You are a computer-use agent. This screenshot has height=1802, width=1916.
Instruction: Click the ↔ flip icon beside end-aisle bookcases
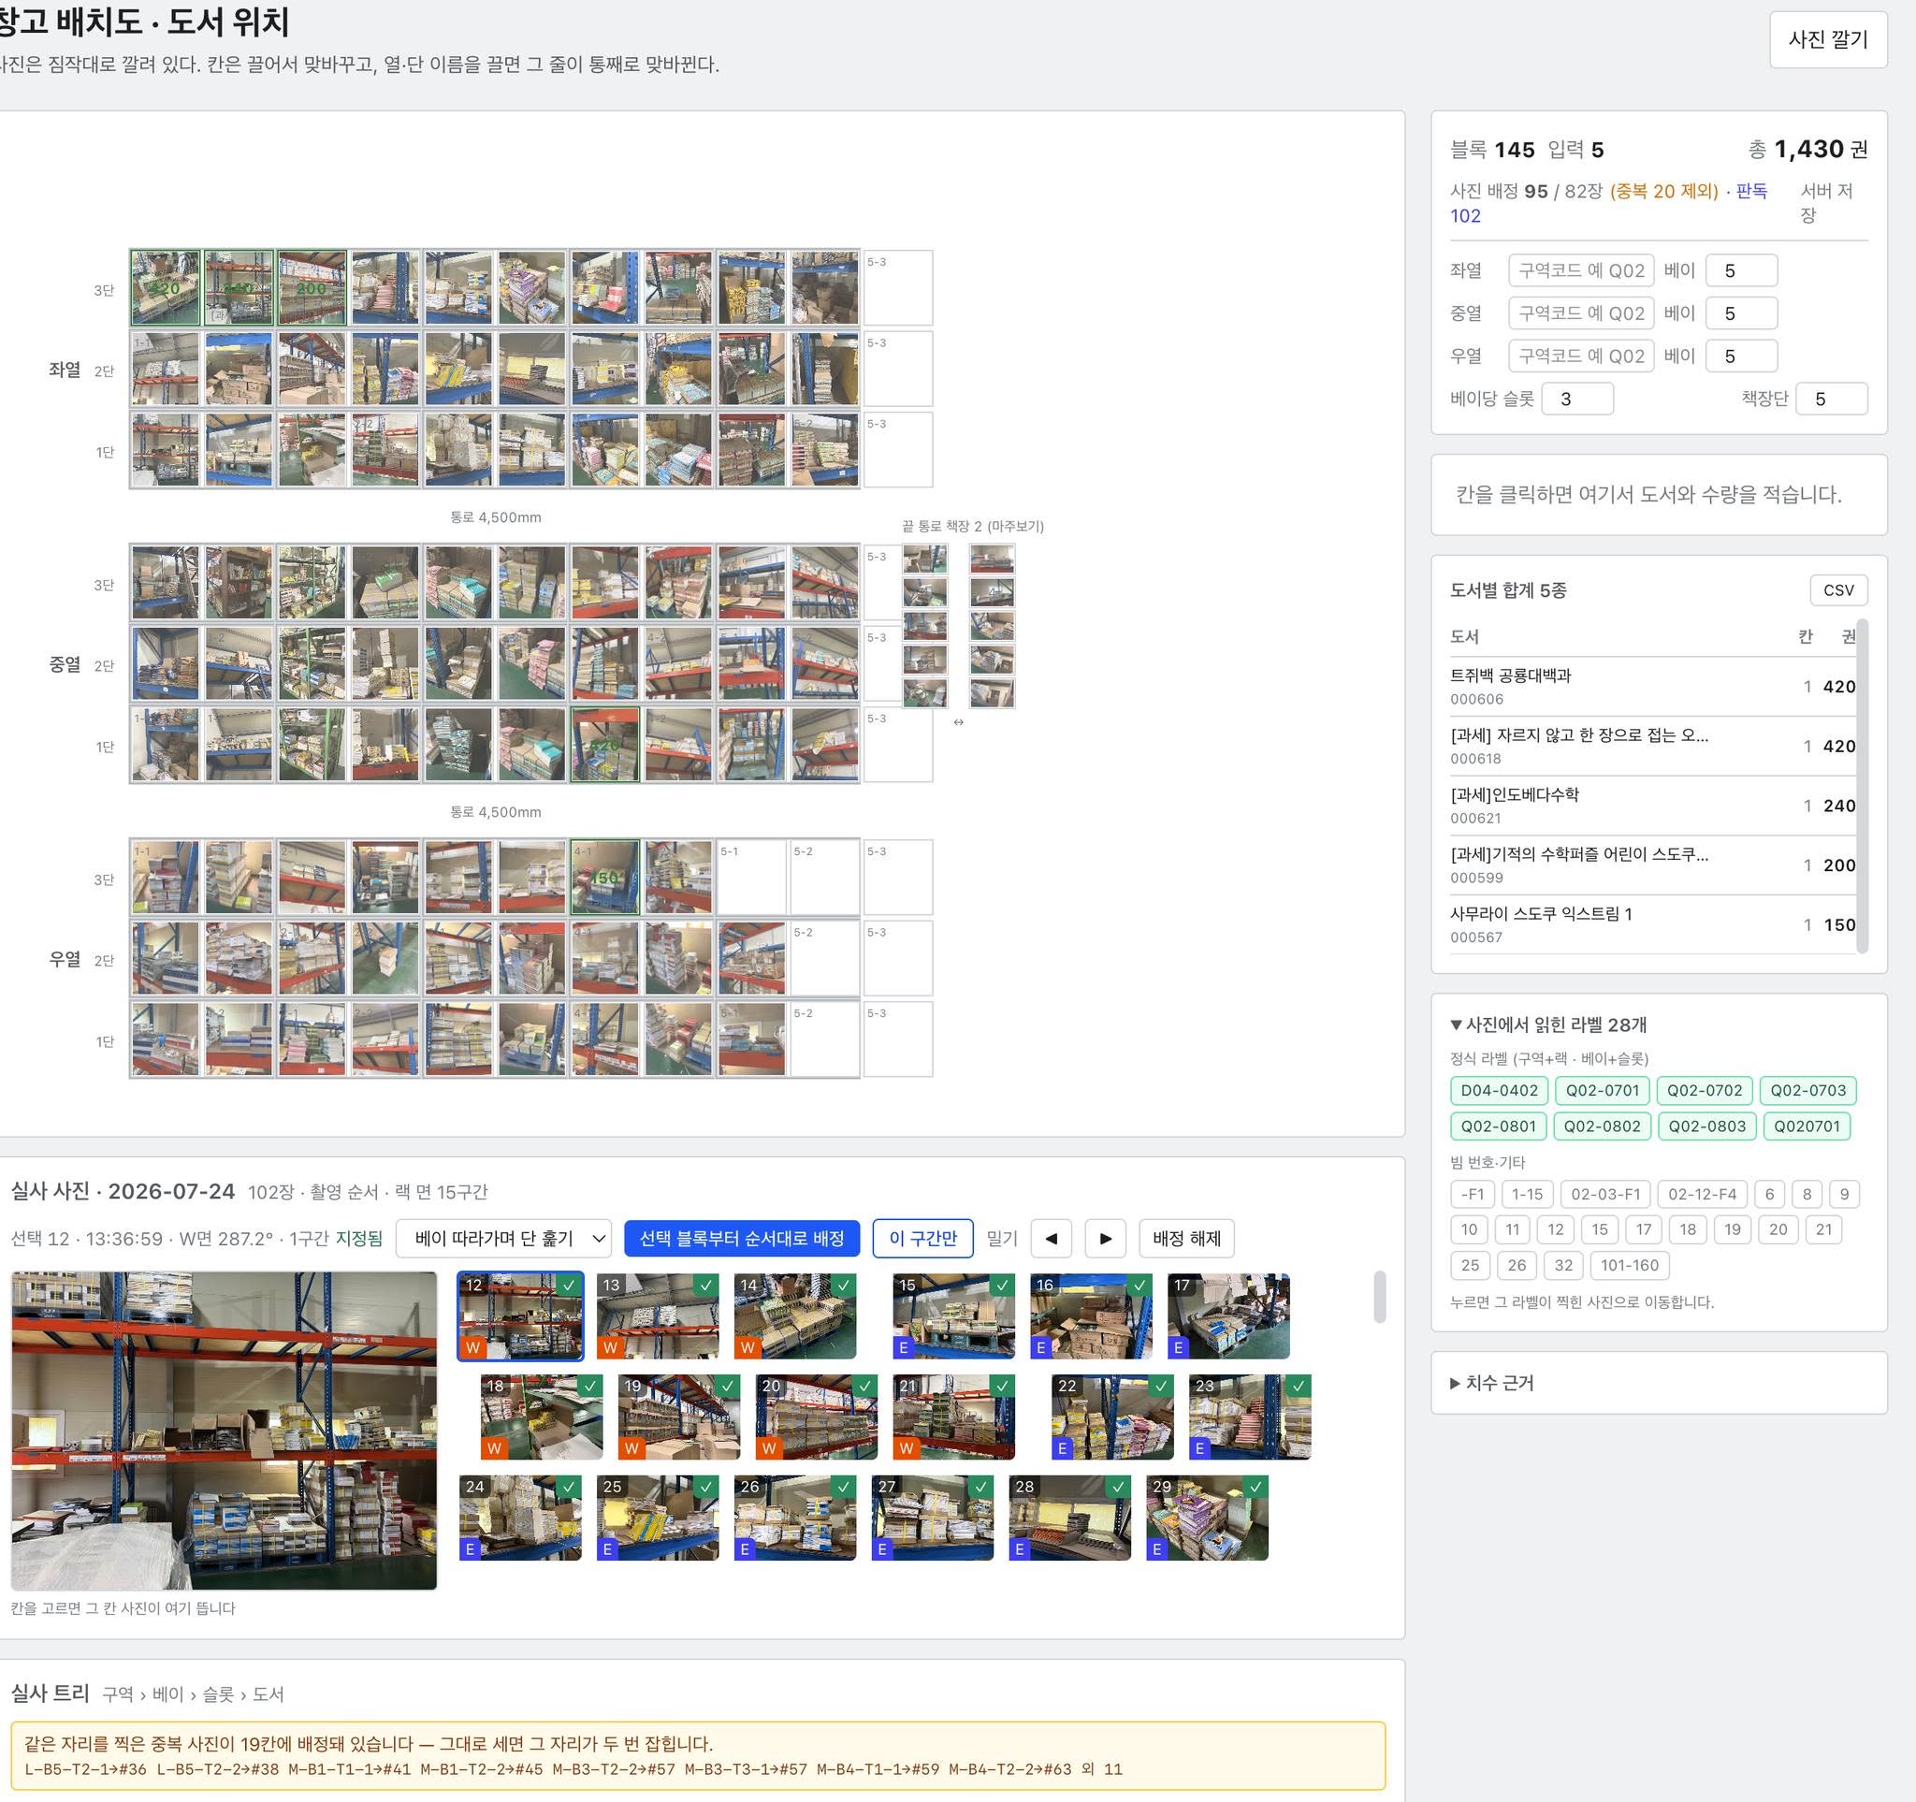[x=958, y=721]
